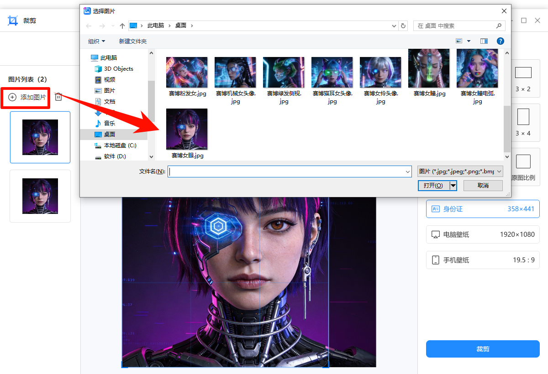This screenshot has width=548, height=374.
Task: Toggle the preview pane icon
Action: point(484,41)
